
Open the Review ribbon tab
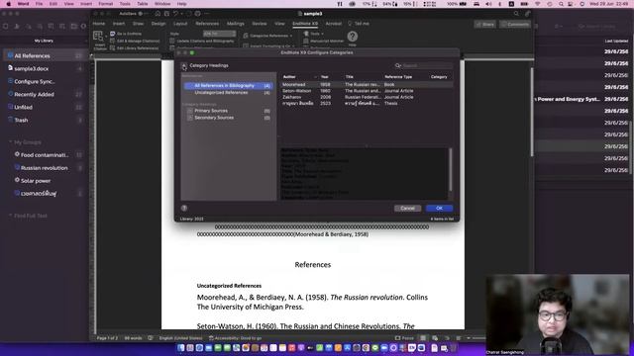pyautogui.click(x=260, y=24)
